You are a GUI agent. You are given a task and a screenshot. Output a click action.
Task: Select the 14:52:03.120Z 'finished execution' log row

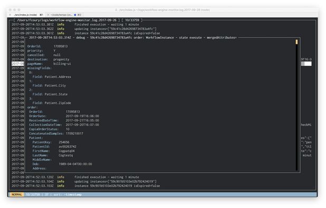click(x=75, y=177)
